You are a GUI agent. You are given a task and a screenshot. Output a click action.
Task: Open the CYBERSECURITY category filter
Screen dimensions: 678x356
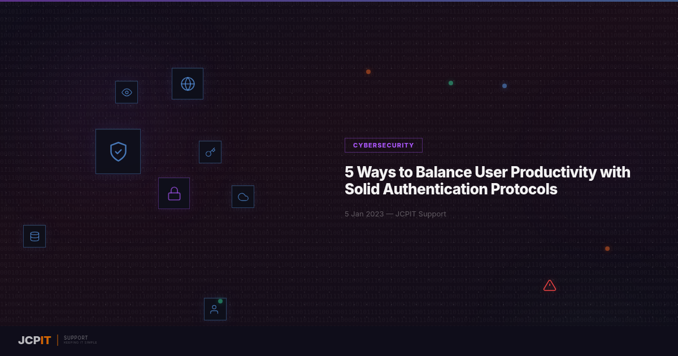coord(383,145)
